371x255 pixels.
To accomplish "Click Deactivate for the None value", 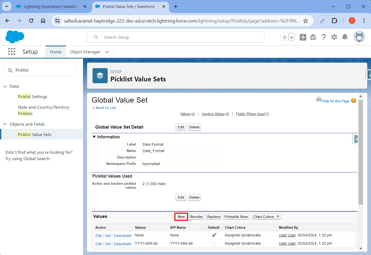I will [123, 236].
